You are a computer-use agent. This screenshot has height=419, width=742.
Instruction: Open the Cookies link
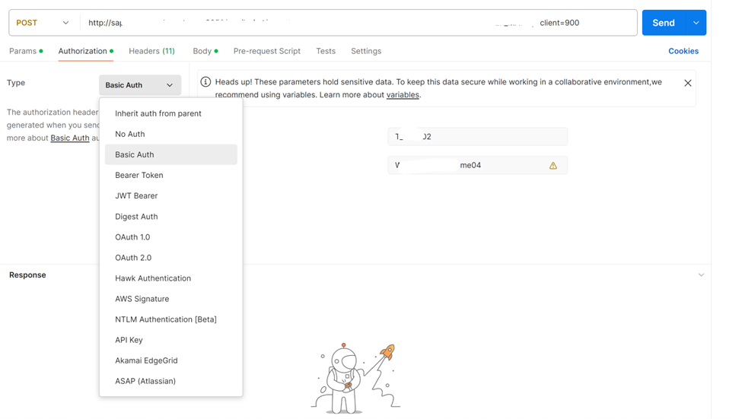pos(683,51)
